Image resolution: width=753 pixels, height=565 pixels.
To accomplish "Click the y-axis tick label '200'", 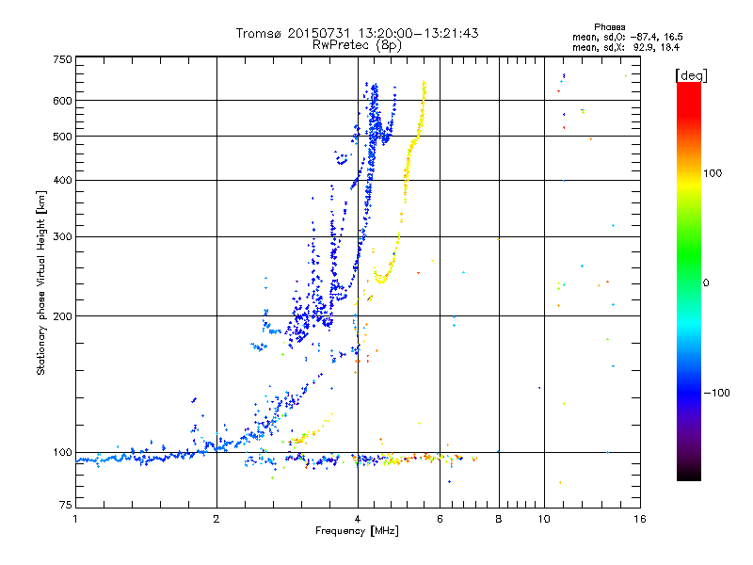I will click(x=62, y=316).
